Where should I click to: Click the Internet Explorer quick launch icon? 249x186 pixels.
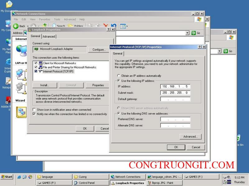point(19,177)
